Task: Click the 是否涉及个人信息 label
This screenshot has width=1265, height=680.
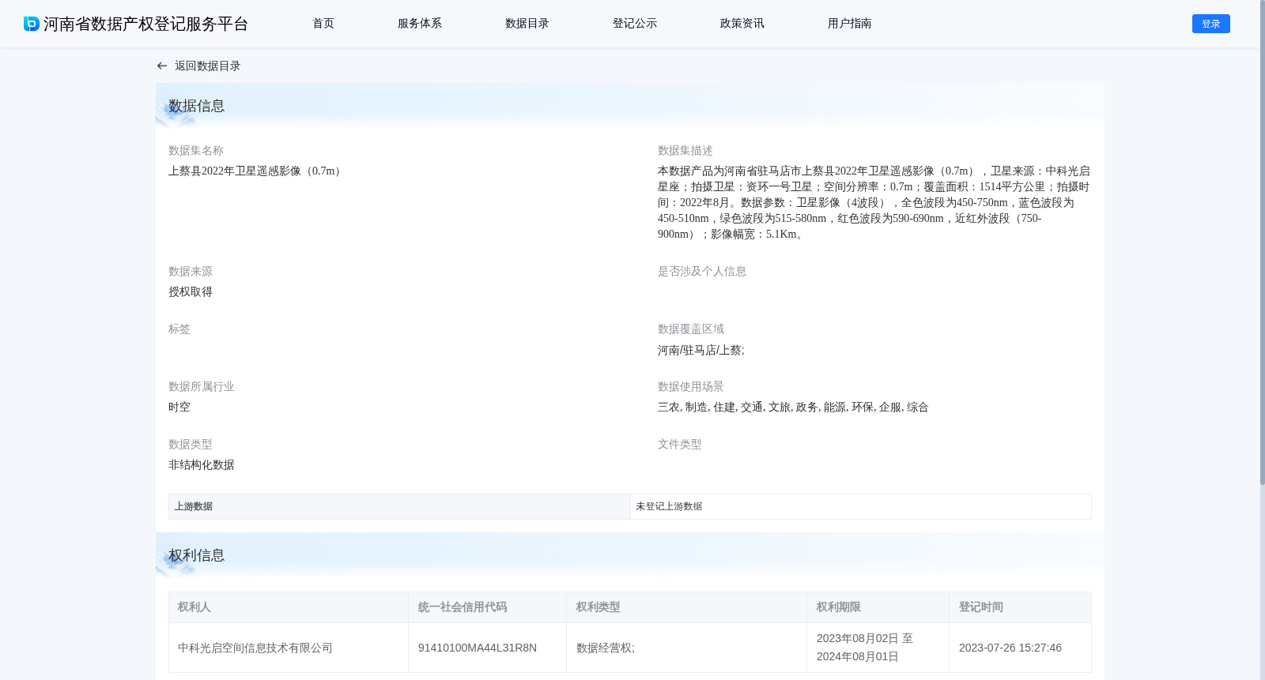Action: point(702,272)
